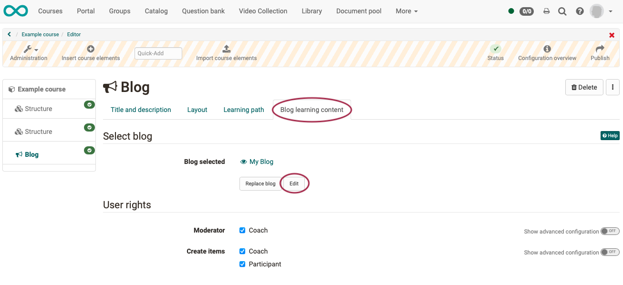Expand the More menu in navigation
Viewport: 623px width, 285px height.
(406, 11)
